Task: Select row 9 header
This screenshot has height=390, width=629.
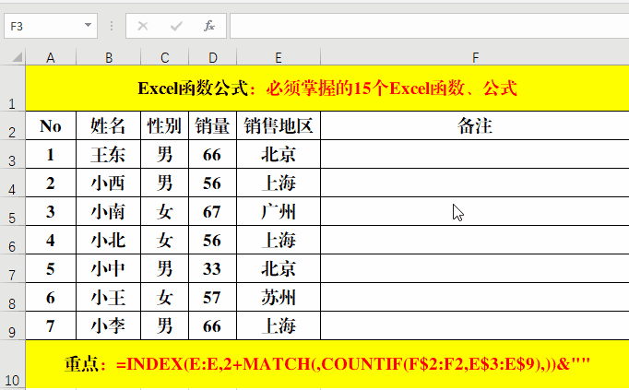Action: click(12, 325)
